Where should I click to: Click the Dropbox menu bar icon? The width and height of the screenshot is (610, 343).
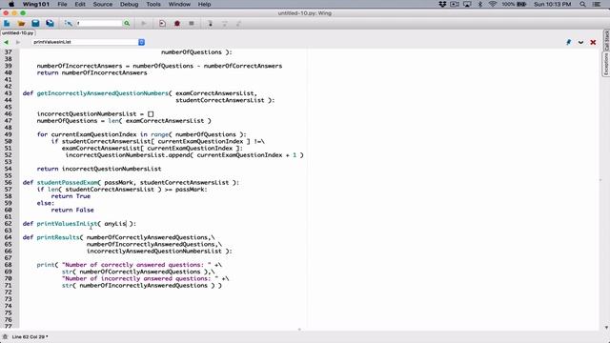click(x=442, y=4)
